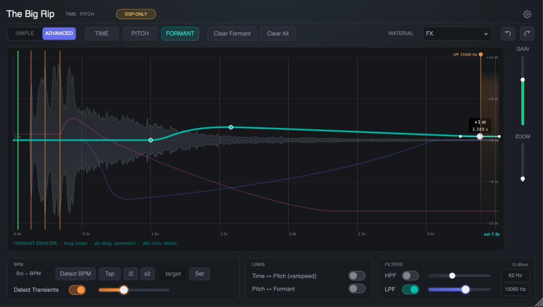Click the 12 dB/oct slope label
Image resolution: width=543 pixels, height=307 pixels.
pos(520,265)
